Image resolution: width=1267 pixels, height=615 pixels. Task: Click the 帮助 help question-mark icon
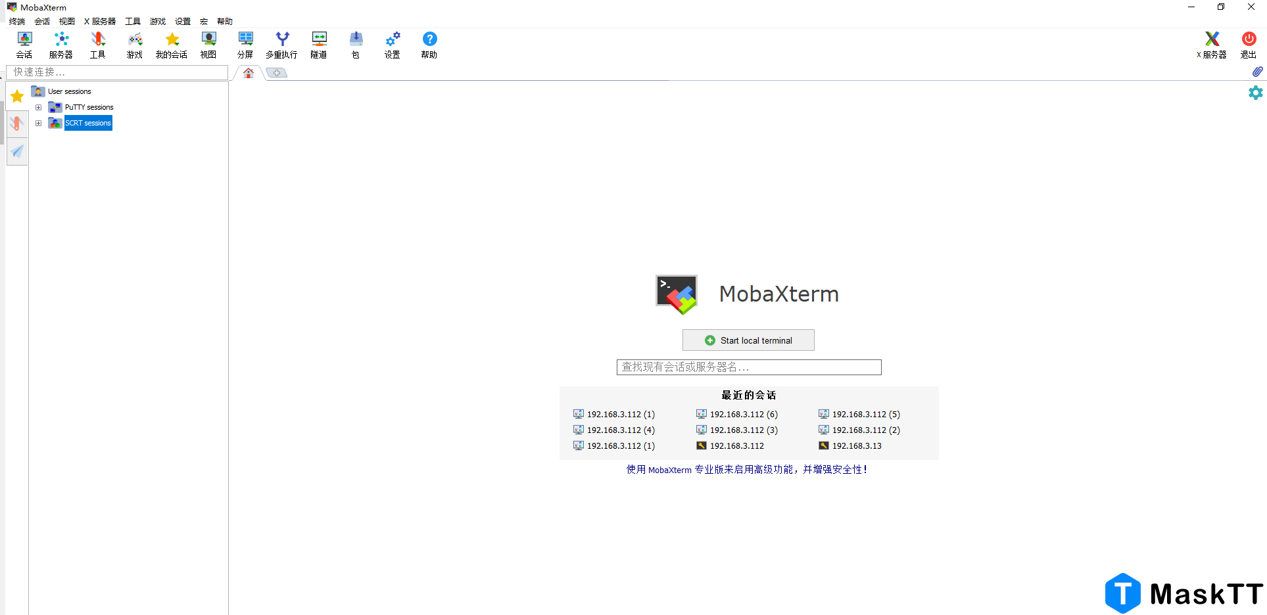pyautogui.click(x=429, y=45)
